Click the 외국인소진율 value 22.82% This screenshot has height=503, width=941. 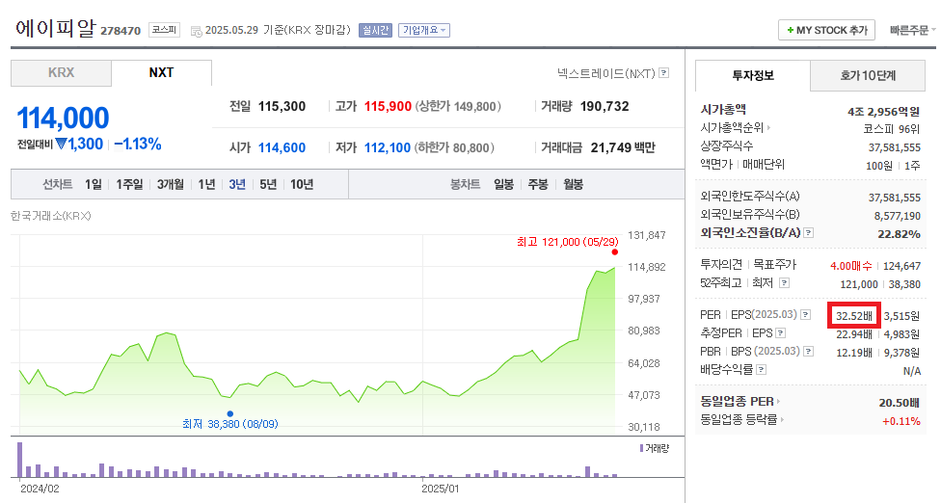pos(899,234)
